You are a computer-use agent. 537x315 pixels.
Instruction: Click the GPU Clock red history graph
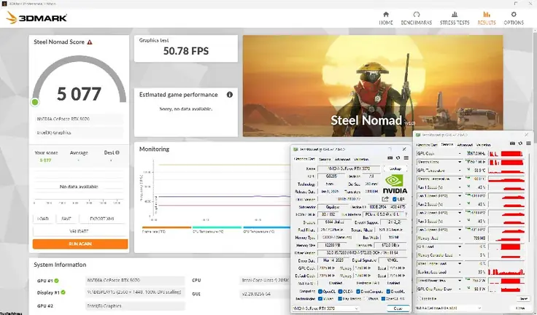[x=506, y=153]
